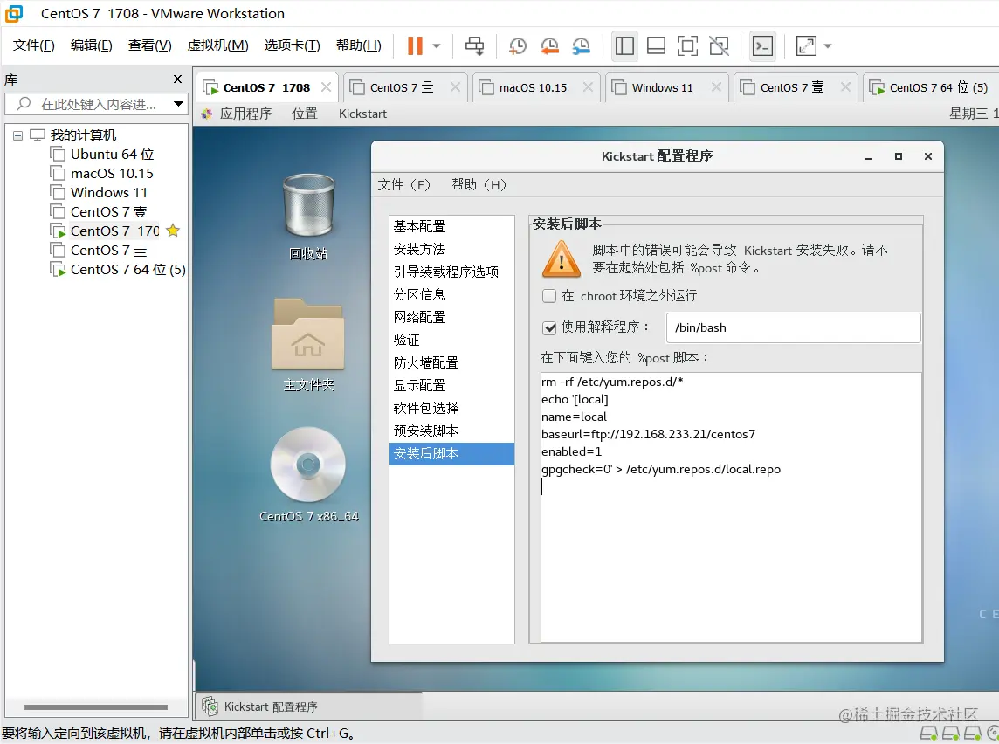Toggle the library sidebar view icon
Image resolution: width=999 pixels, height=744 pixels.
[x=624, y=46]
